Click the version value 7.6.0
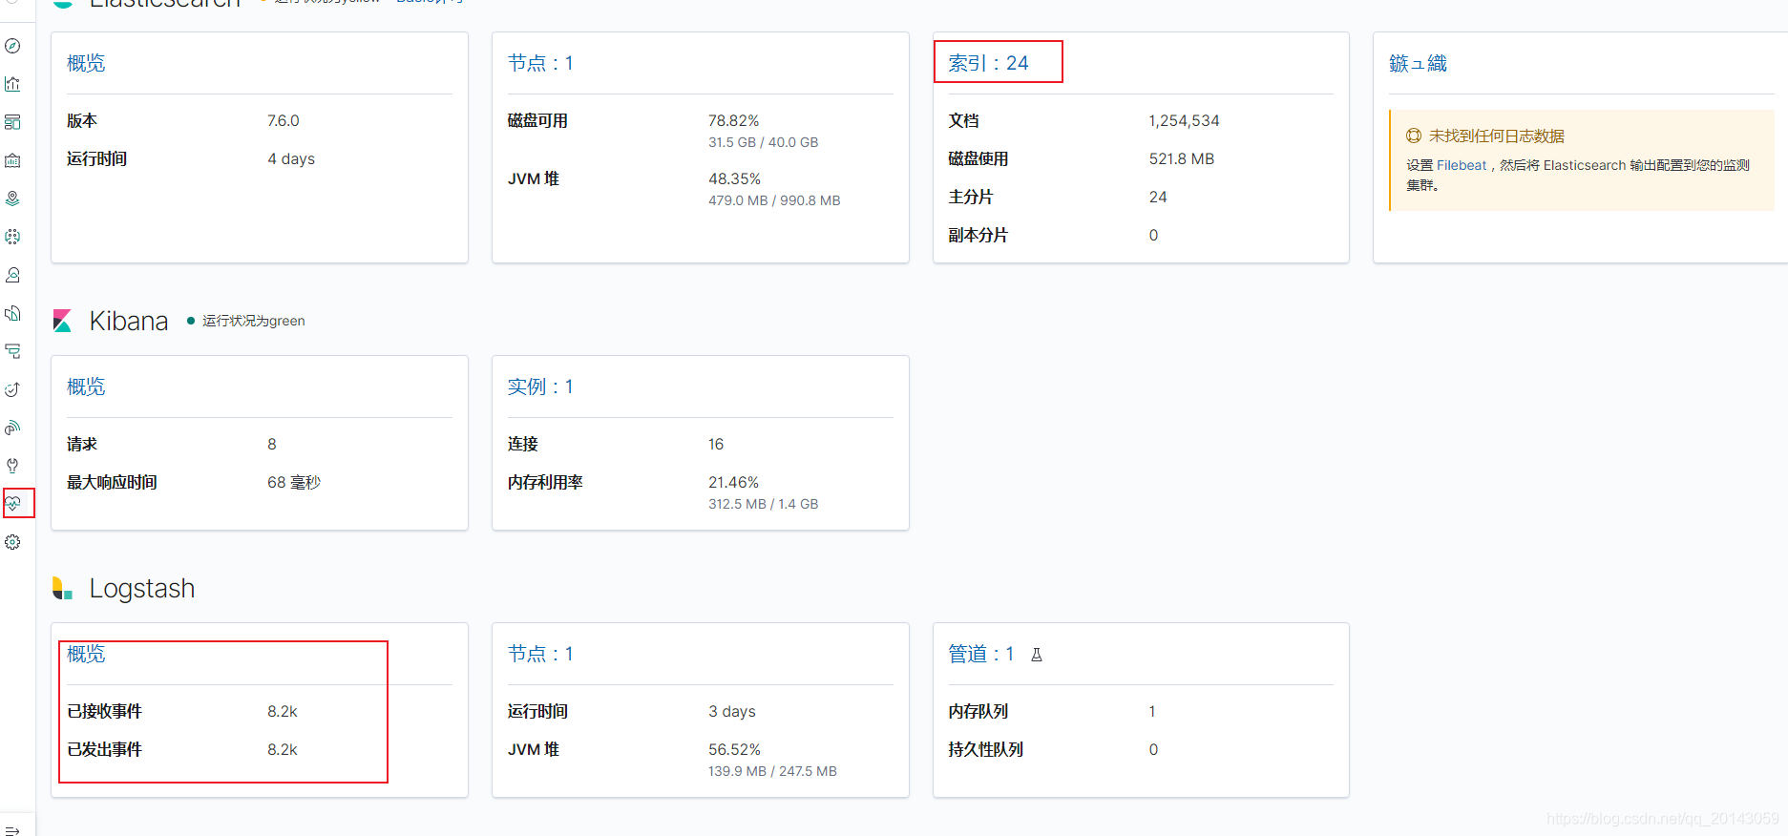This screenshot has width=1788, height=836. 284,121
